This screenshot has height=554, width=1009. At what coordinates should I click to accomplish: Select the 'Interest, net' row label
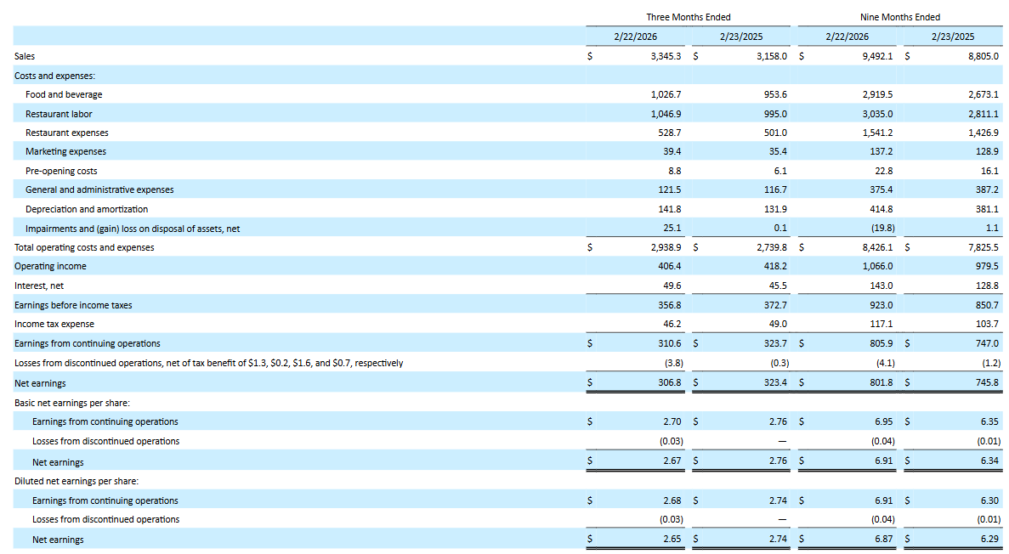point(39,285)
